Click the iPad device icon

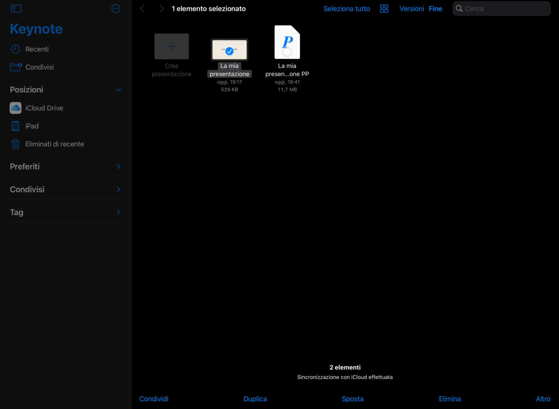click(16, 126)
